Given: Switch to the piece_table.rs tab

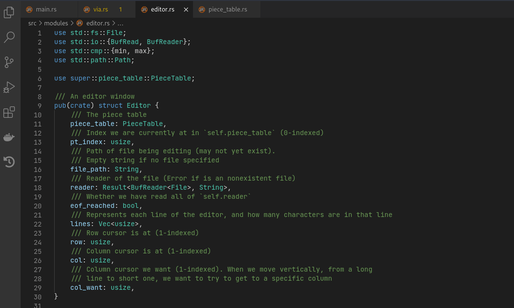Looking at the screenshot, I should click(x=227, y=10).
